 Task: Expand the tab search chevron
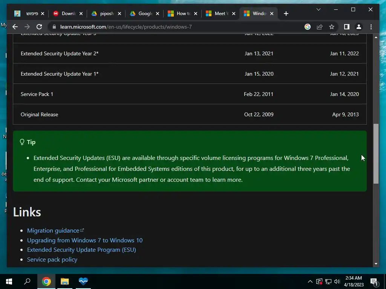(318, 9)
